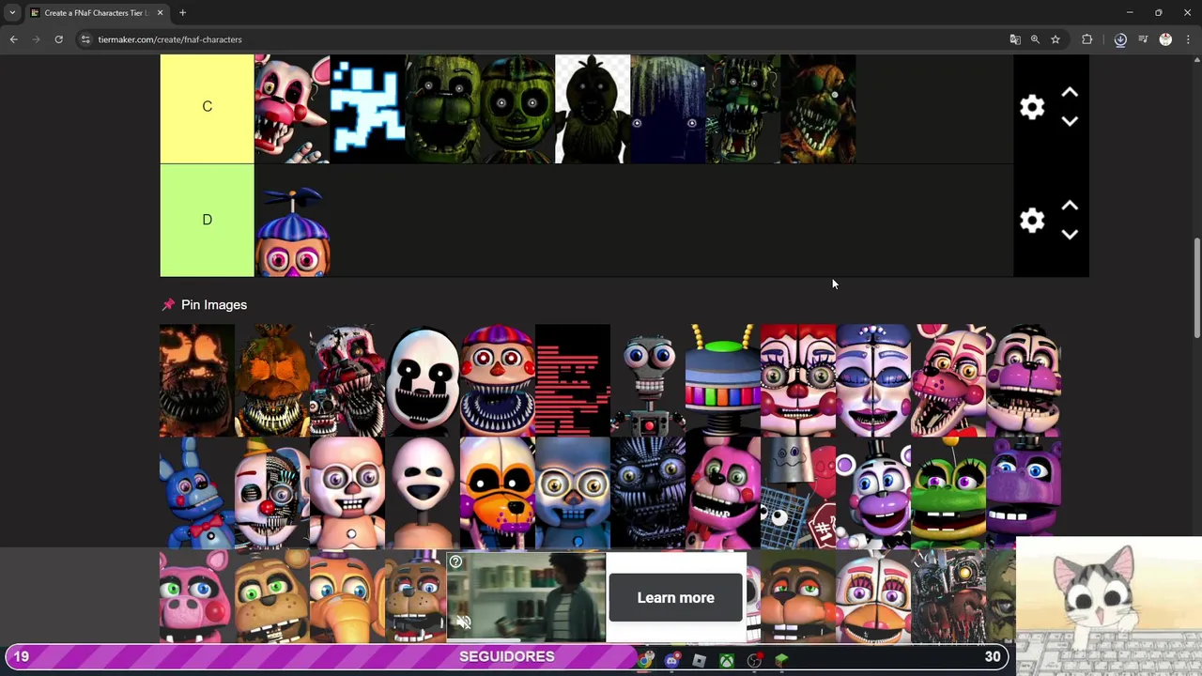Select pixelated running figure in tier C

367,109
